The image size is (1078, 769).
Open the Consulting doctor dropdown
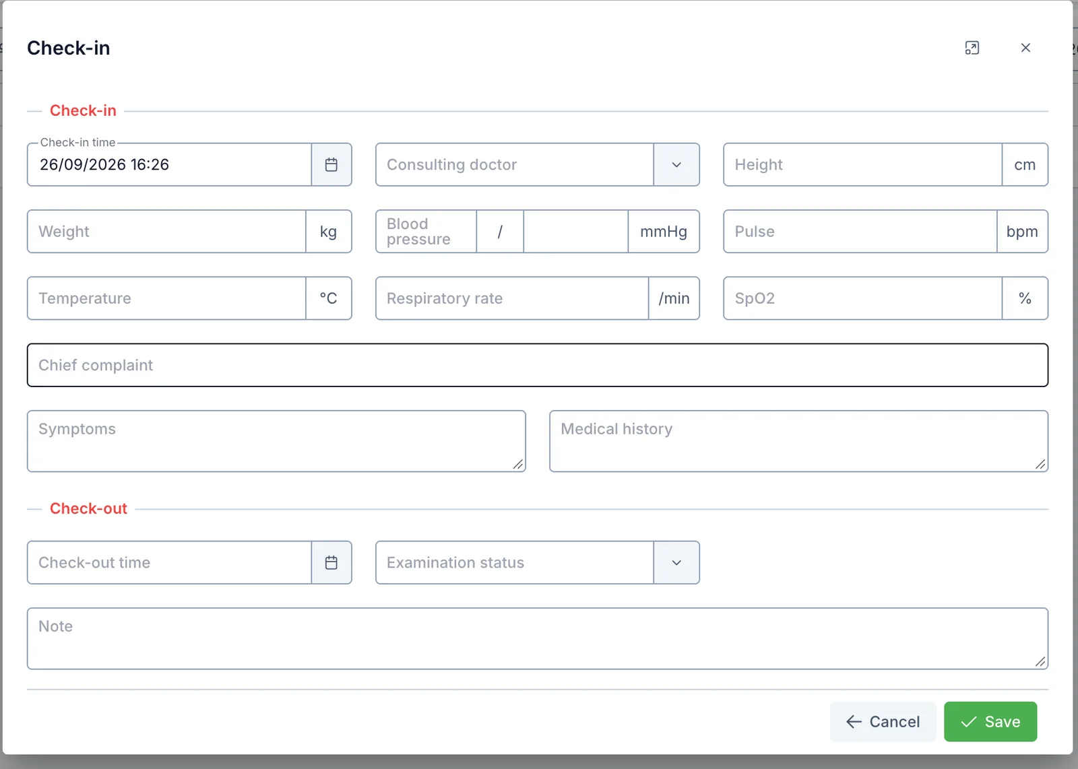pyautogui.click(x=676, y=164)
